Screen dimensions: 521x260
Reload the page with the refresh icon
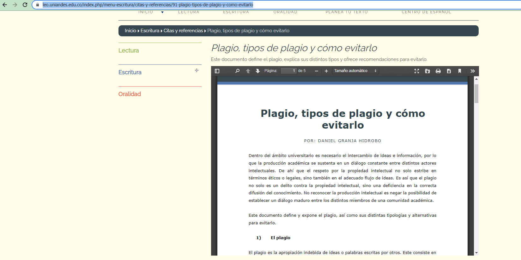pos(25,5)
